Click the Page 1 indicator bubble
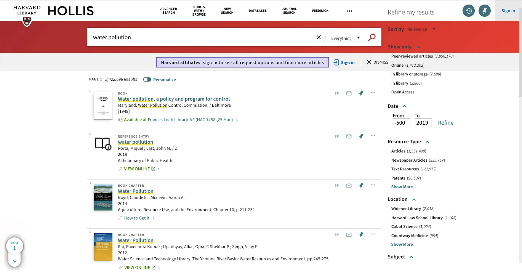Image resolution: width=522 pixels, height=279 pixels. point(14,246)
